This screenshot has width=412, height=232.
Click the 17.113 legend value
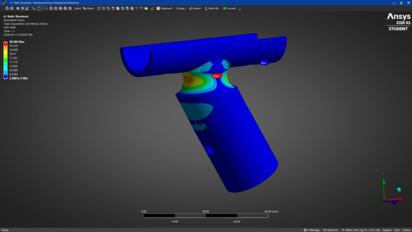(13, 62)
